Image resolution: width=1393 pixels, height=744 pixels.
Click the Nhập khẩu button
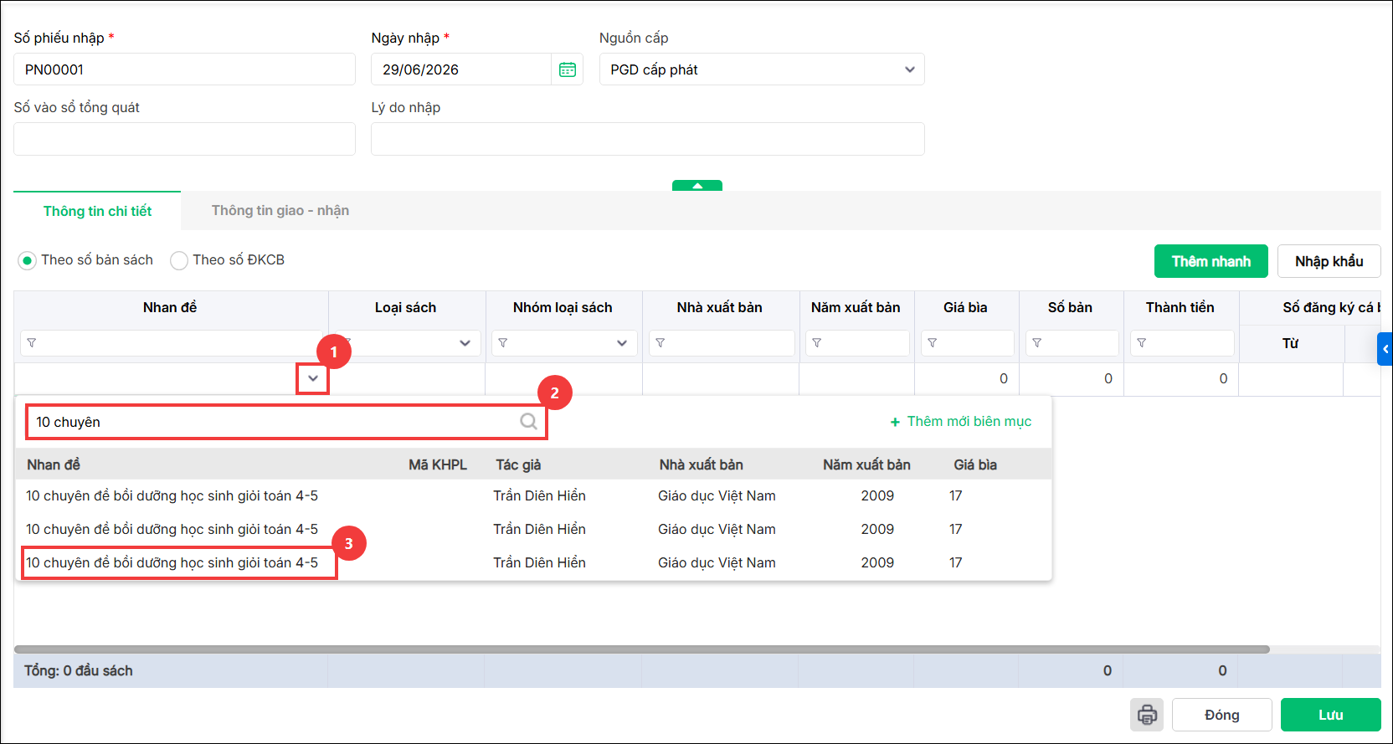tap(1329, 261)
